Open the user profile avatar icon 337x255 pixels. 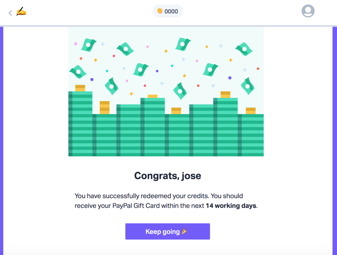tap(308, 11)
